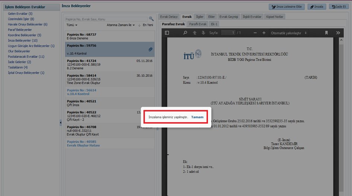Select document Papirüs No 41724 8.2 Deneme

click(110, 64)
